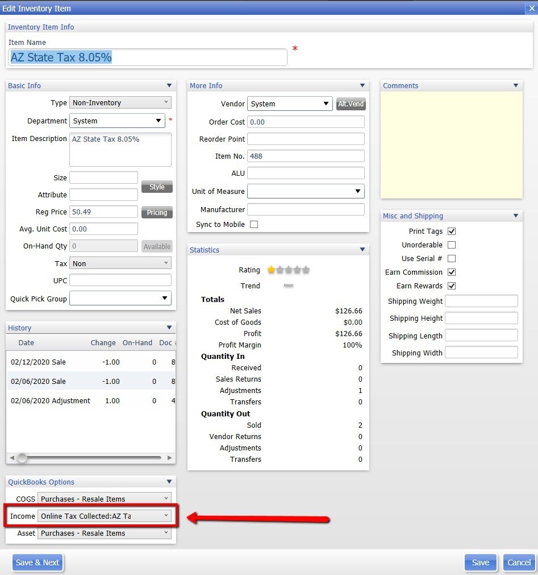Open the Vendor dropdown
Viewport: 538px width, 575px height.
coord(290,104)
